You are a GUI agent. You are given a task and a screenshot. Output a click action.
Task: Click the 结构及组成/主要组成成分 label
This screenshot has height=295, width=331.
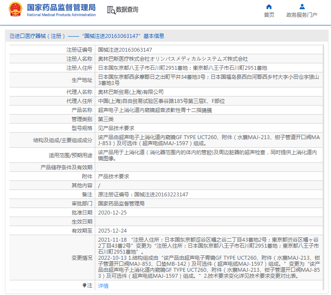62,140
